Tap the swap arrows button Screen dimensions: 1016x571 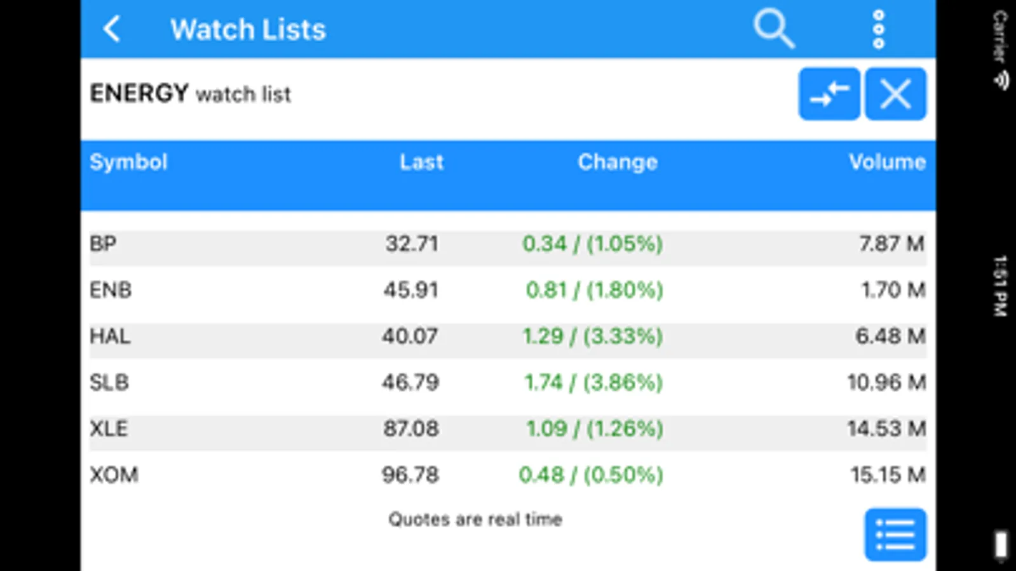(x=829, y=95)
